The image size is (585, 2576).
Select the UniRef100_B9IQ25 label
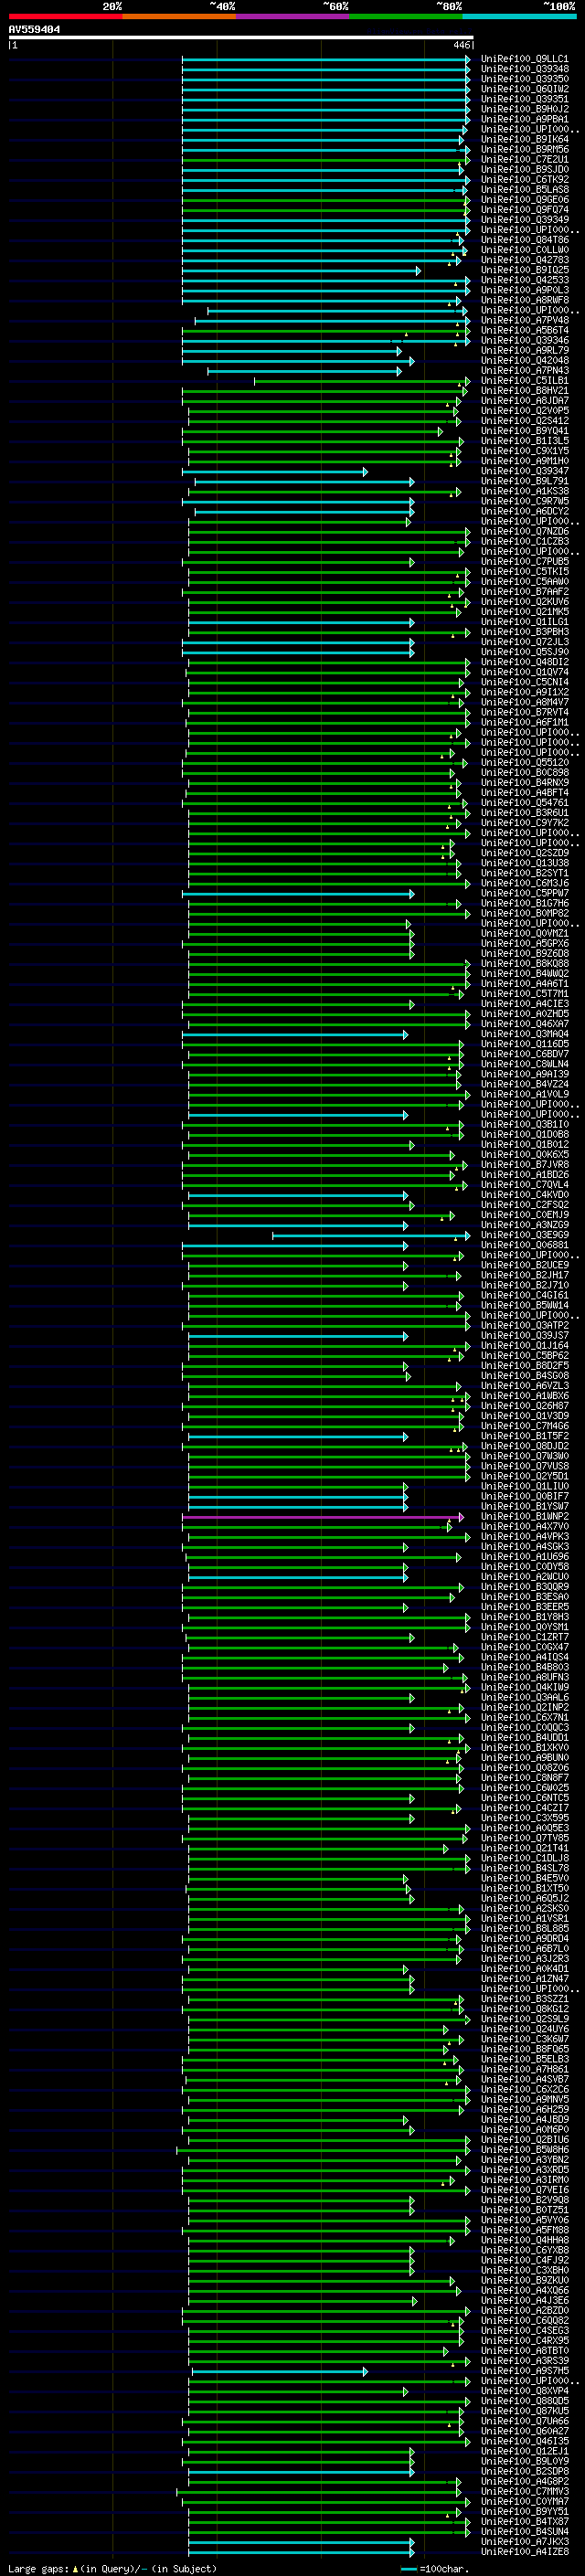[524, 270]
